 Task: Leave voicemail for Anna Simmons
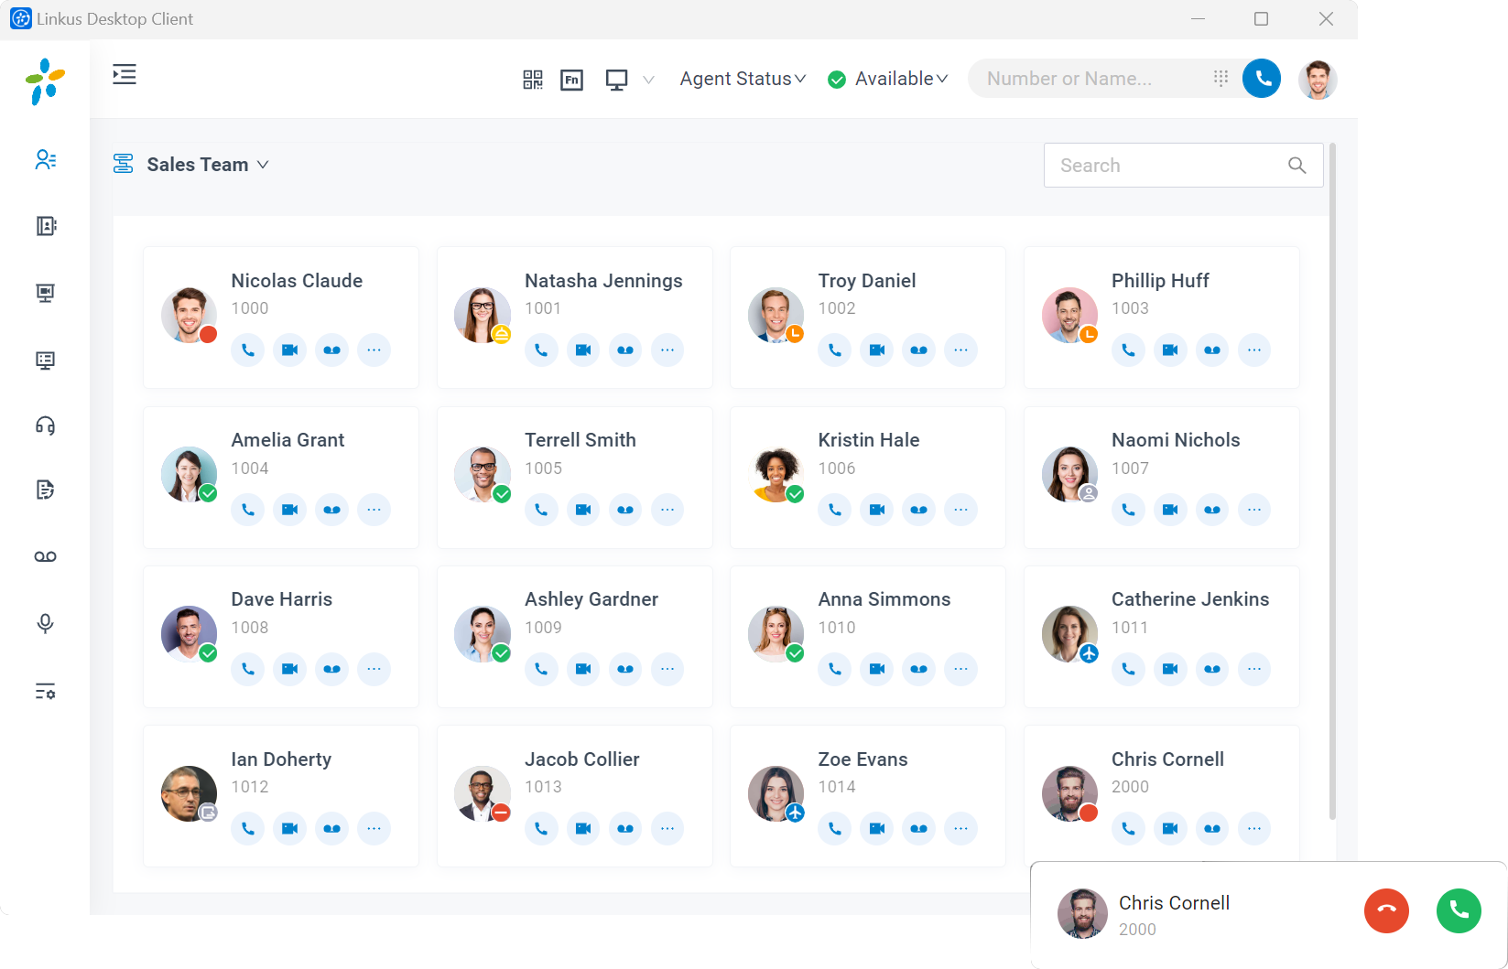click(x=918, y=669)
